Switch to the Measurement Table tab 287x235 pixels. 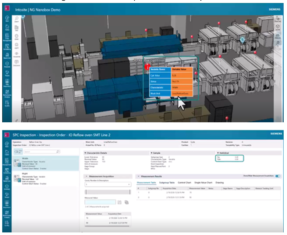tap(146, 183)
